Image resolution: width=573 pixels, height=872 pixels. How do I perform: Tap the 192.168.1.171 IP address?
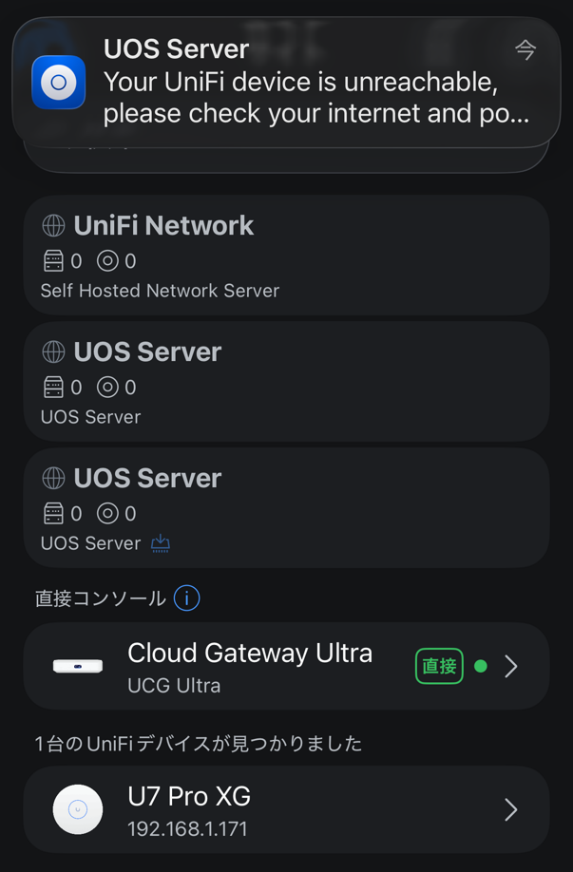click(187, 828)
